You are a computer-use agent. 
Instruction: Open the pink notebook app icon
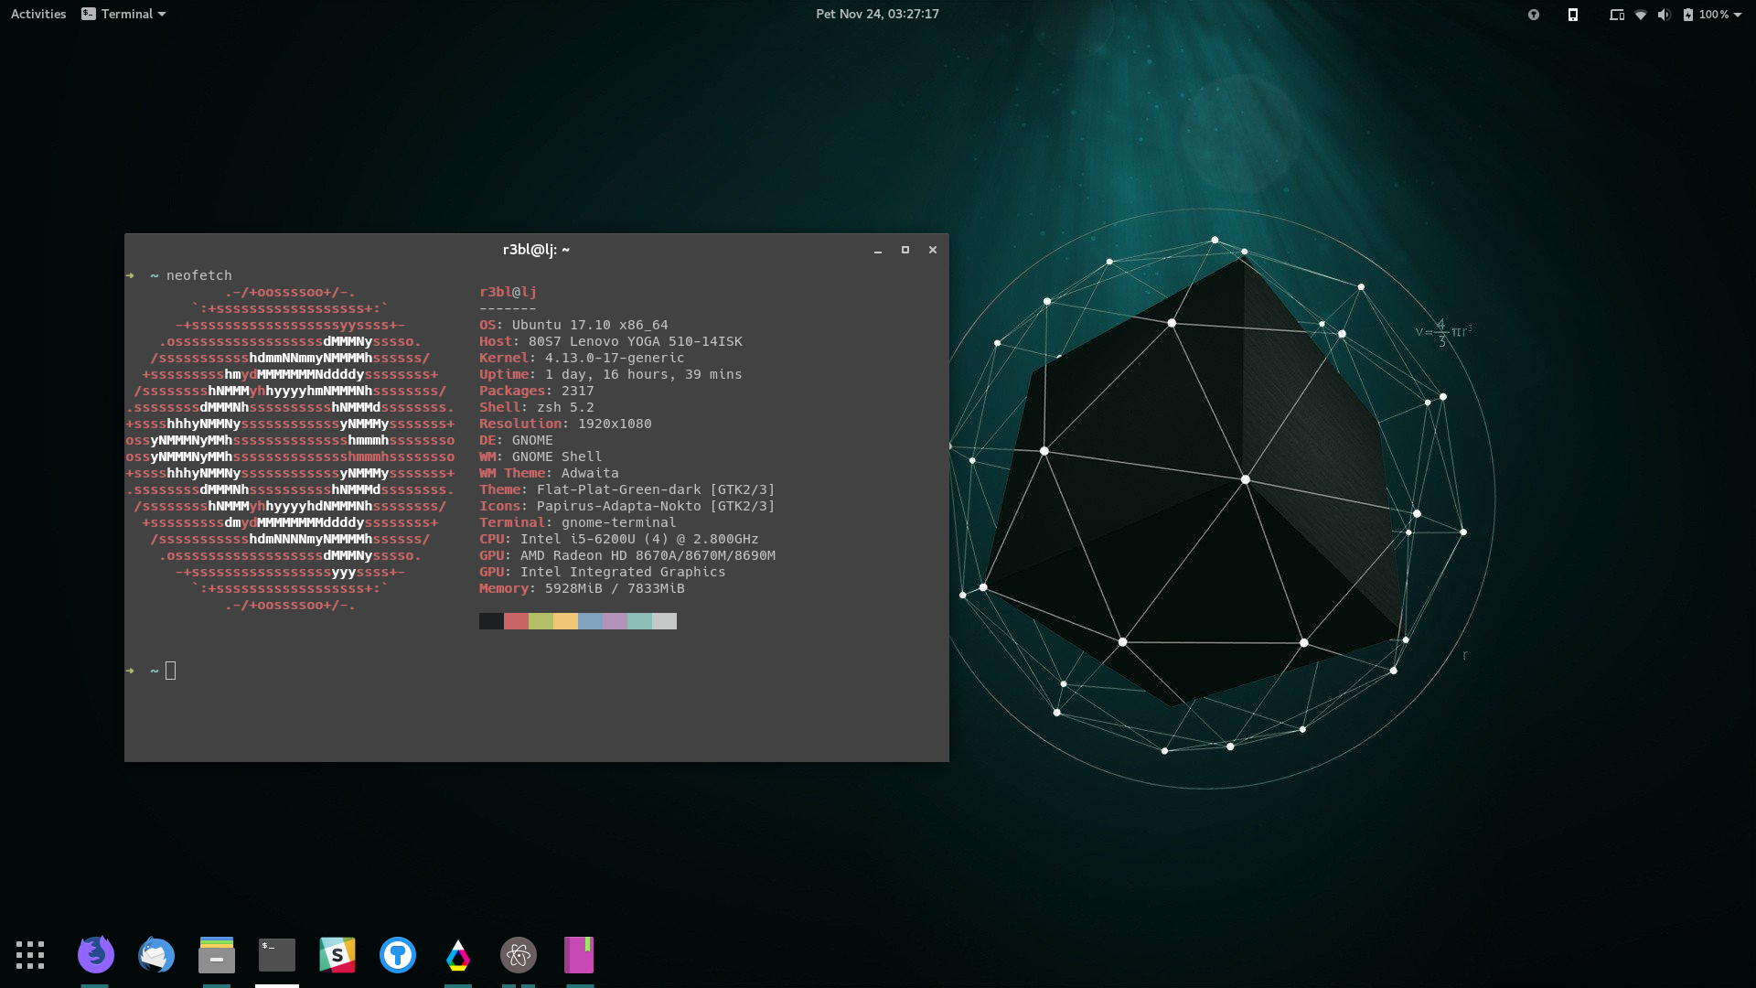pos(579,955)
